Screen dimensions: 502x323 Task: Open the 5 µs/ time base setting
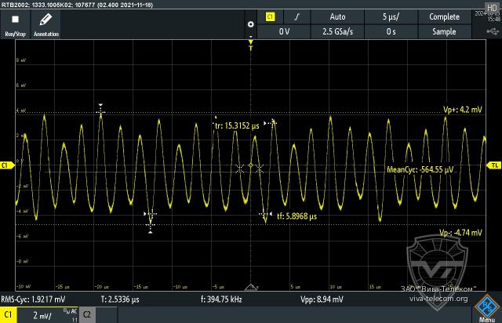390,16
